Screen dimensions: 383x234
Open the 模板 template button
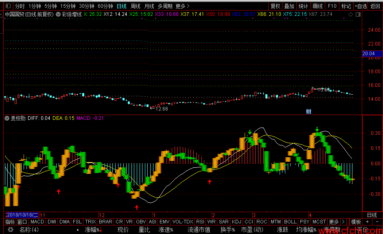(x=356, y=222)
